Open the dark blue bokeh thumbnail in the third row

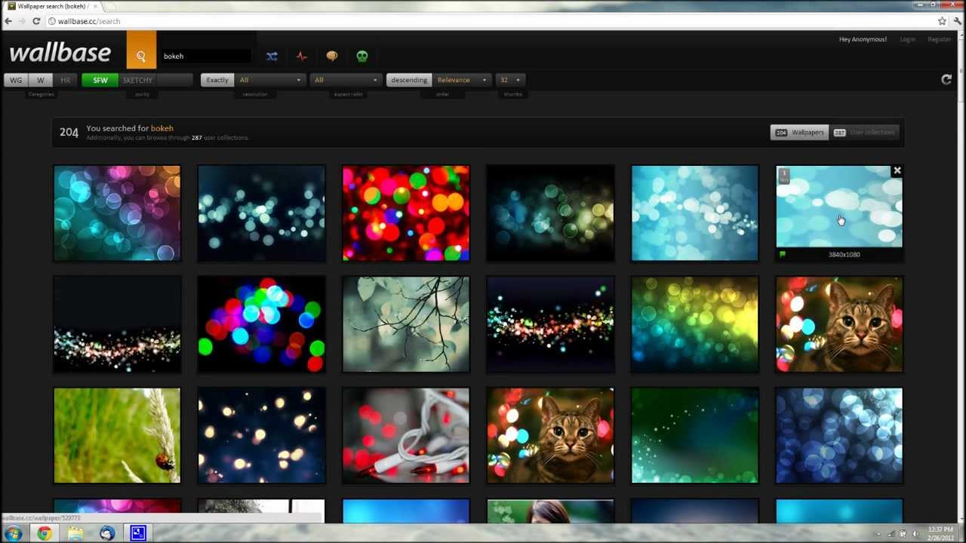click(839, 435)
